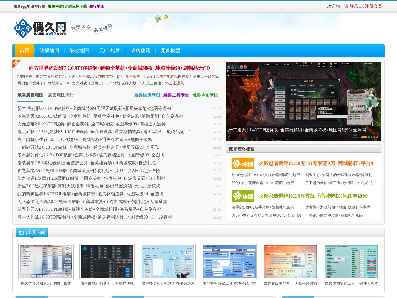Image resolution: width=397 pixels, height=298 pixels.
Task: Open 鏖战襄阳7.8.3黑框破解版 article
Action: tap(87, 163)
